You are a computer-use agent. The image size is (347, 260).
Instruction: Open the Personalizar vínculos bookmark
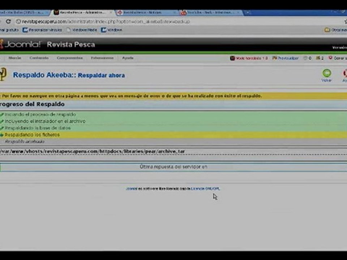click(42, 30)
